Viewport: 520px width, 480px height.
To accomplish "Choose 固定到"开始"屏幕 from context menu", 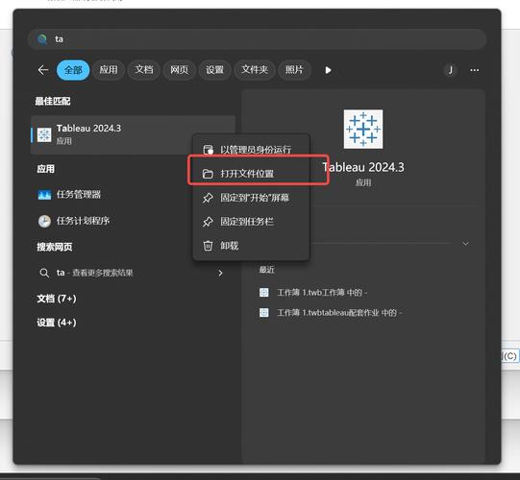I will tap(251, 198).
